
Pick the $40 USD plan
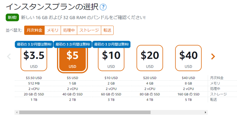(x=188, y=58)
